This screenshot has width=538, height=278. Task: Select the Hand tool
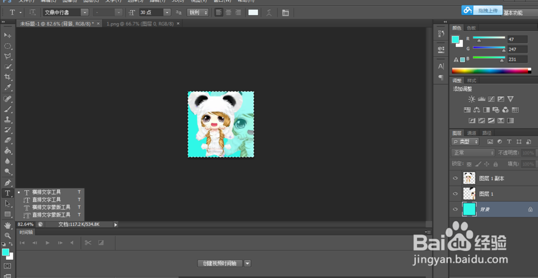8,225
